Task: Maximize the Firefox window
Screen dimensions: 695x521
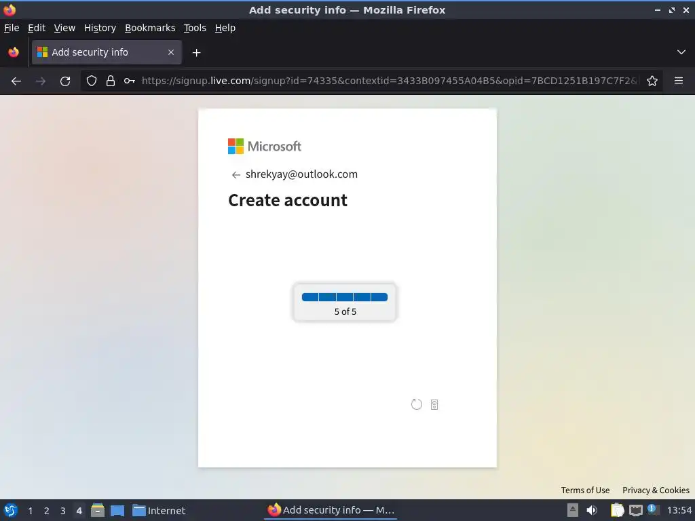Action: click(672, 10)
